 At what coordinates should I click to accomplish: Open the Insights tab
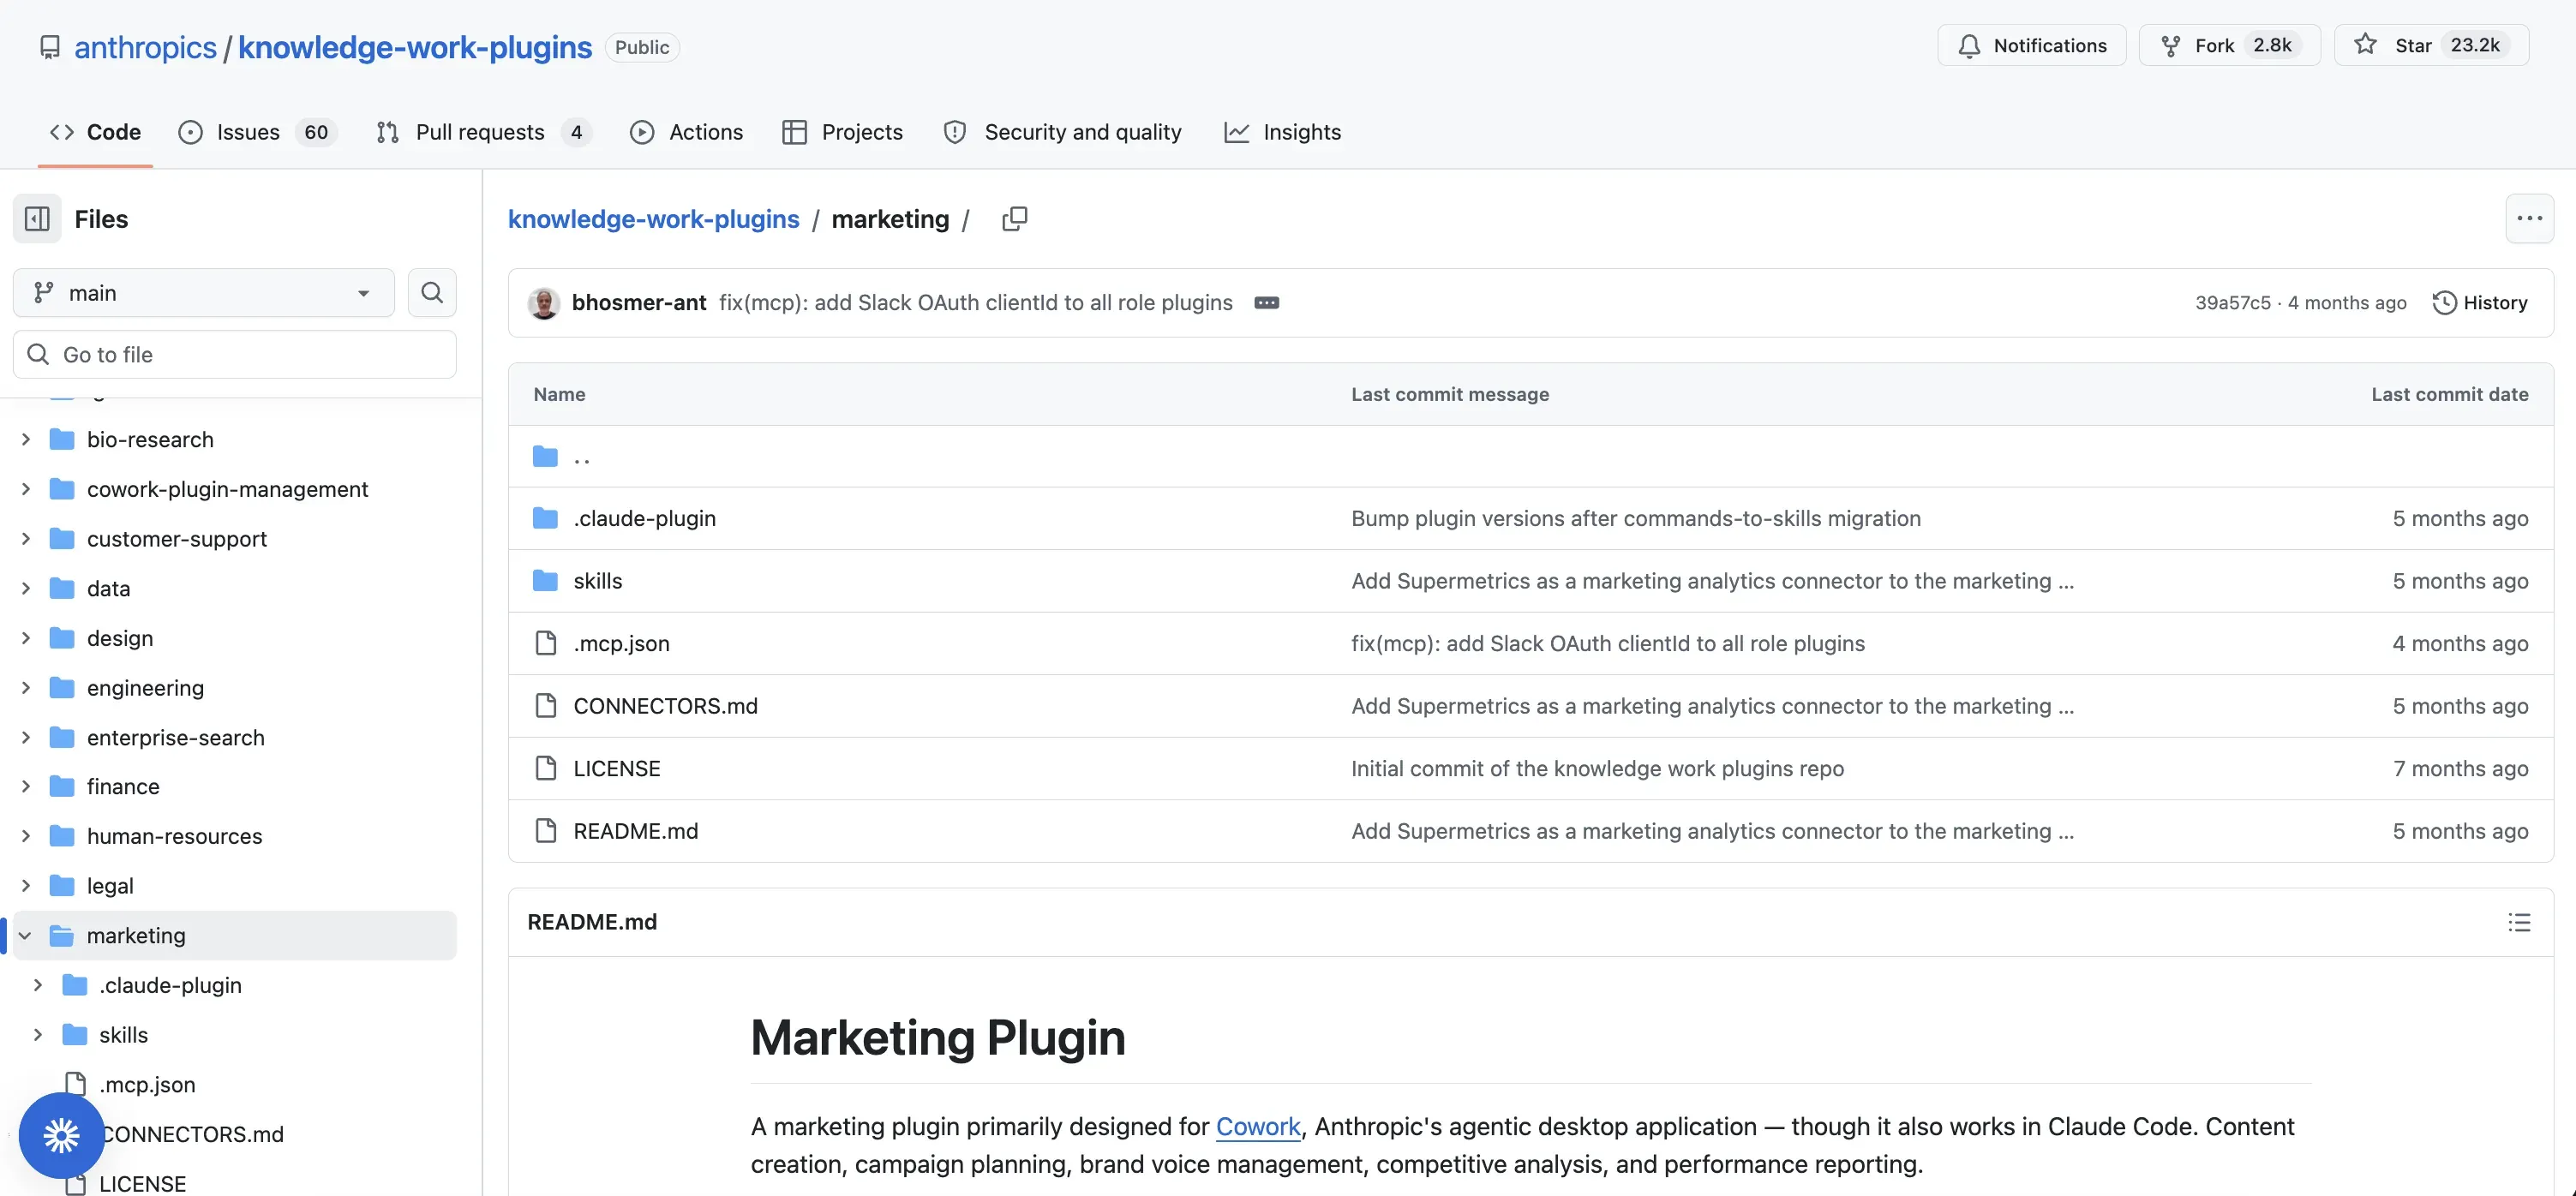coord(1282,132)
